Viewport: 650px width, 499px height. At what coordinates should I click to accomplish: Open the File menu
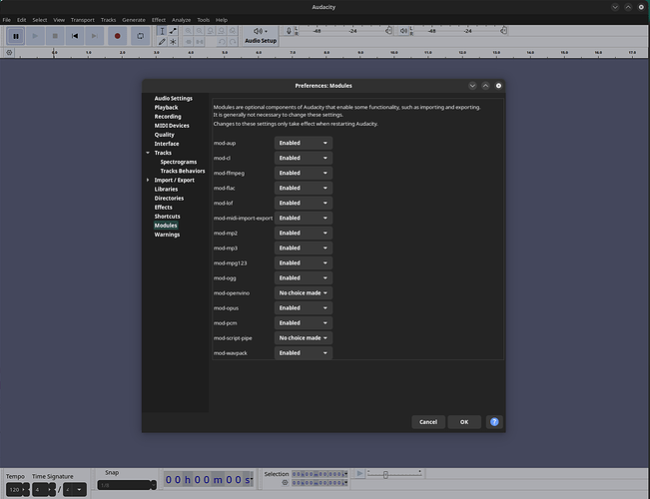coord(7,20)
